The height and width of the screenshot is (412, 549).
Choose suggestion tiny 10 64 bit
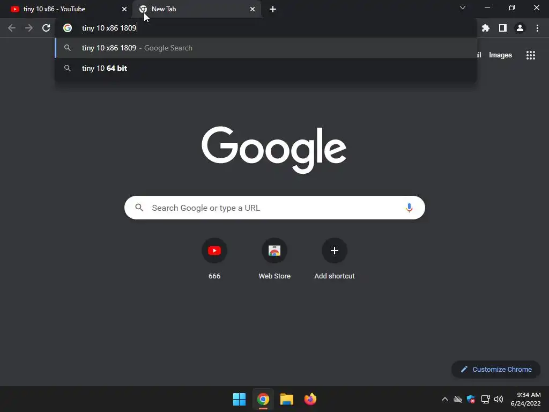click(x=266, y=68)
